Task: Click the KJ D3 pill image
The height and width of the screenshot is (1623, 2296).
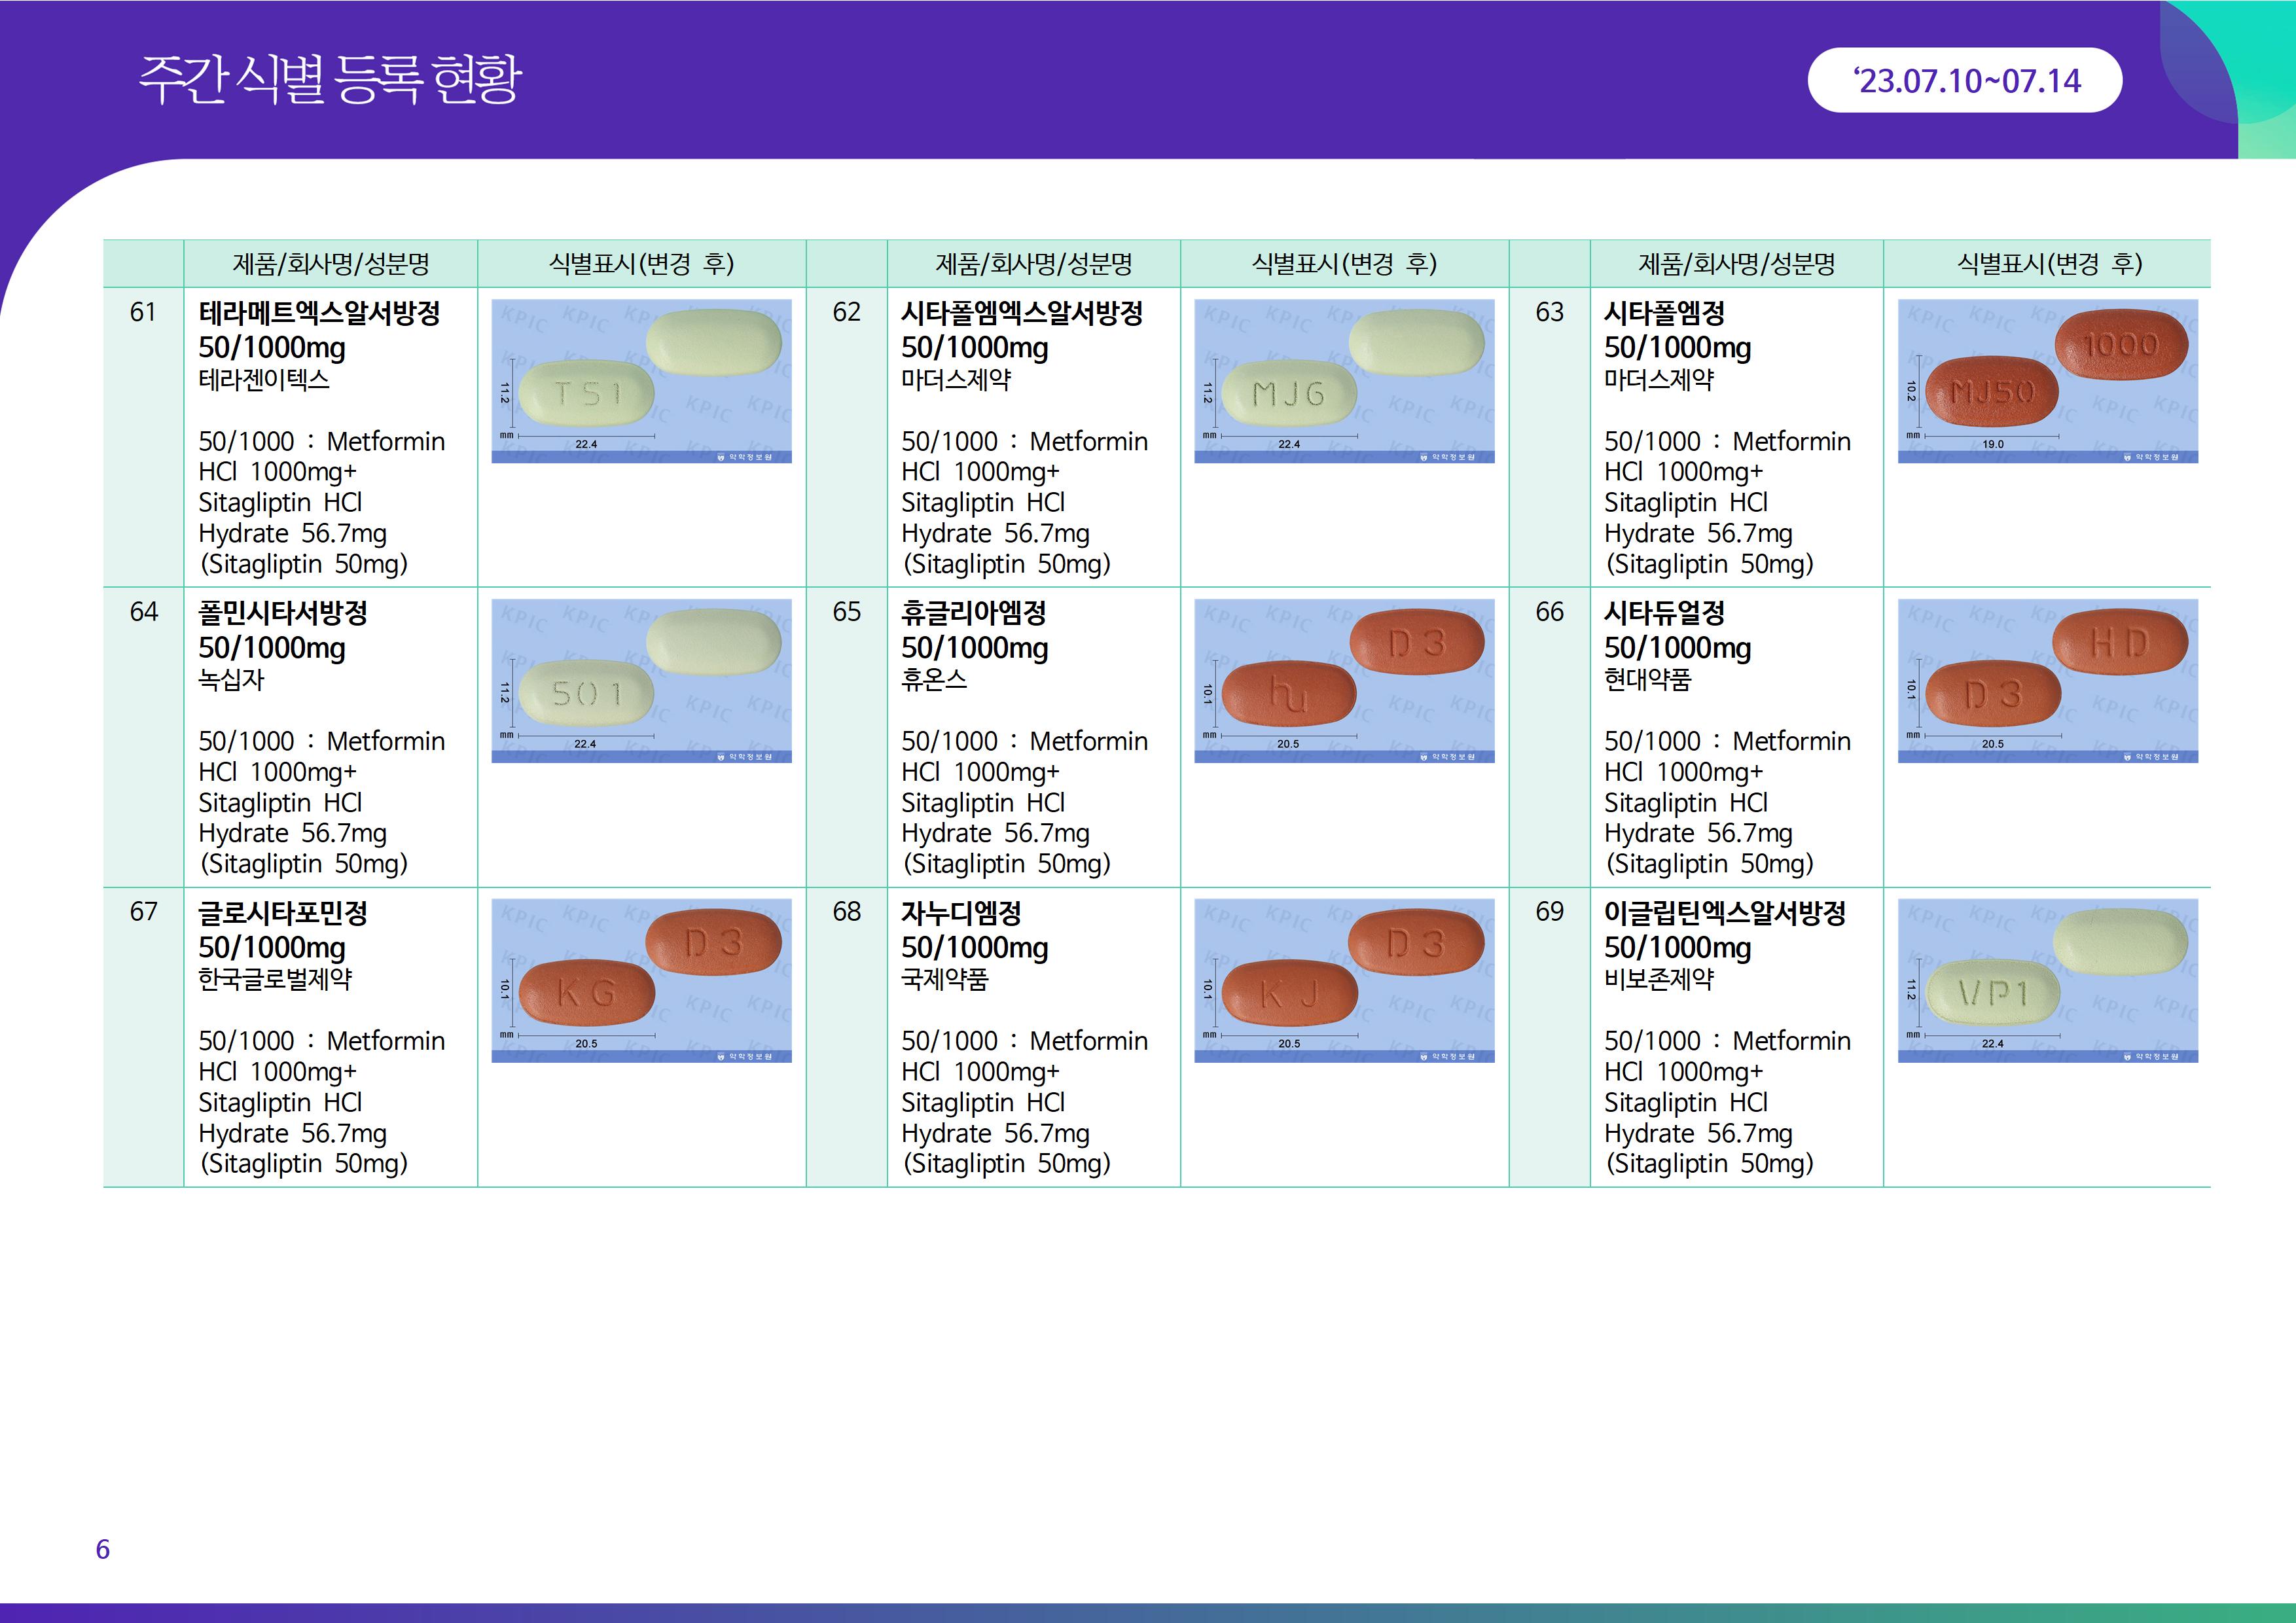Action: coord(1344,980)
